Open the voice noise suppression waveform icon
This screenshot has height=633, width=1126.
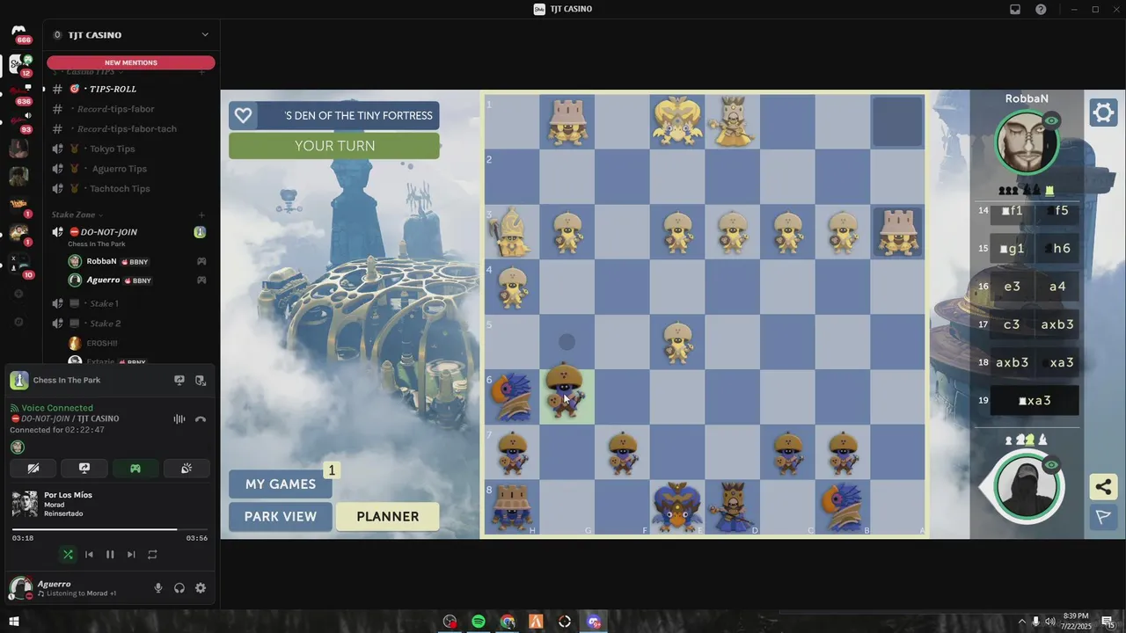point(179,419)
